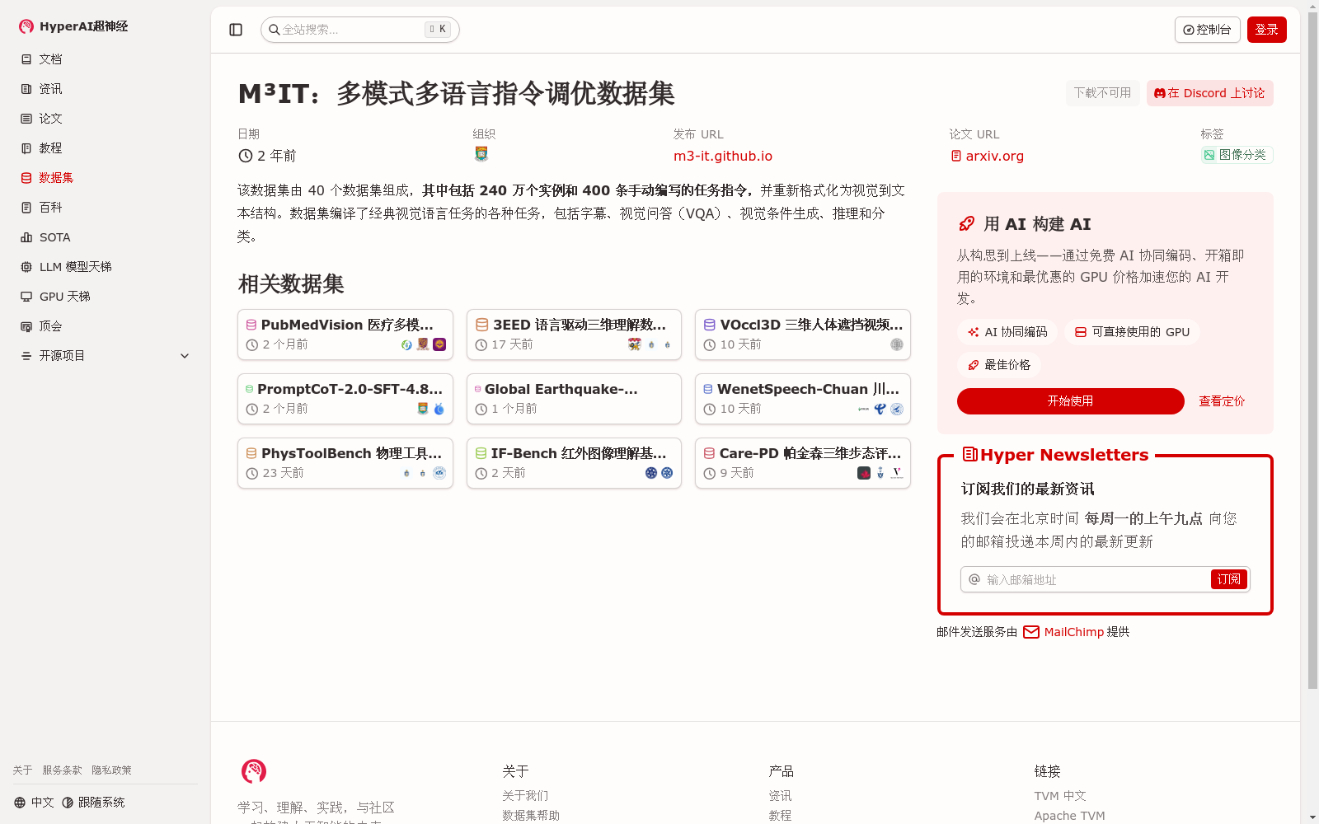
Task: Click the SOTA chart icon
Action: point(26,237)
